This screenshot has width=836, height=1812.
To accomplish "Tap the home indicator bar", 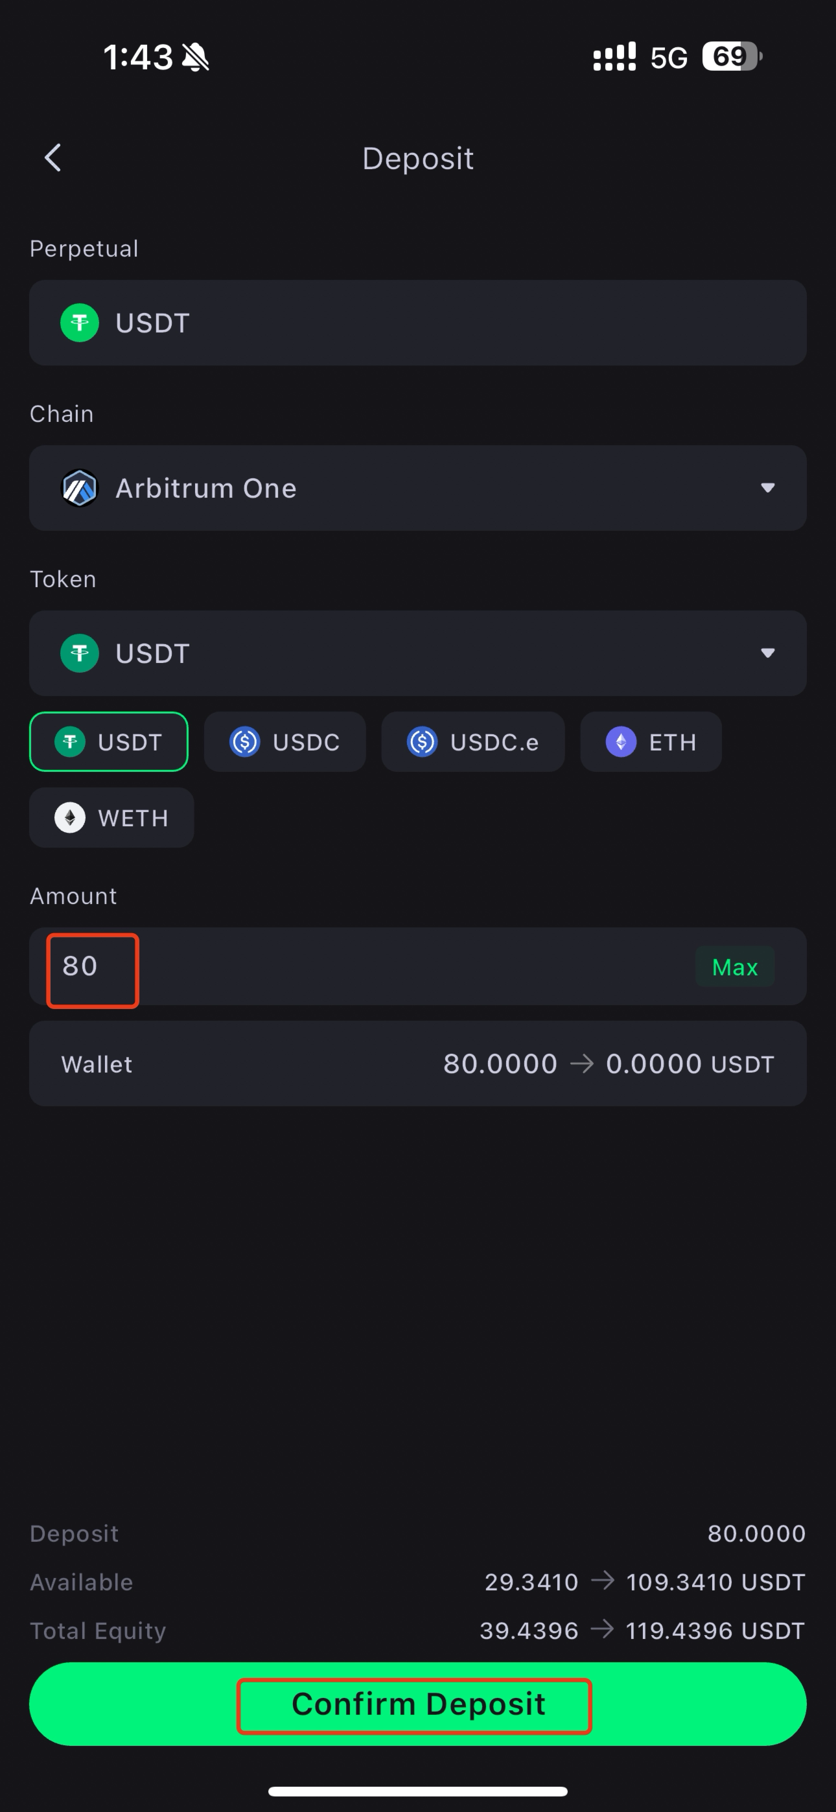I will click(x=417, y=1791).
